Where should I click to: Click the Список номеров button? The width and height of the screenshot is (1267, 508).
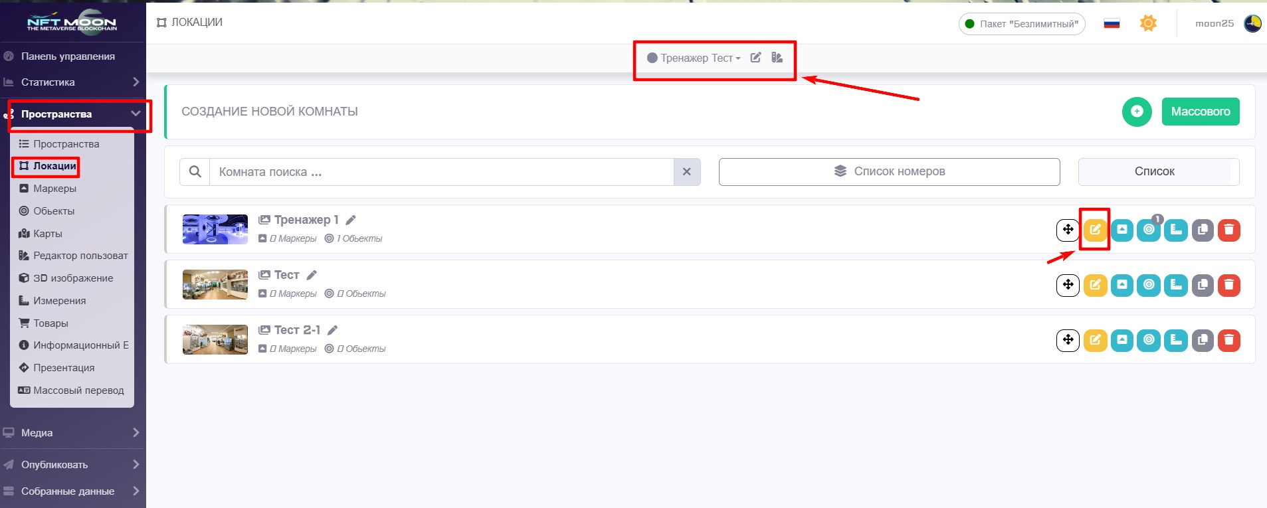coord(889,171)
